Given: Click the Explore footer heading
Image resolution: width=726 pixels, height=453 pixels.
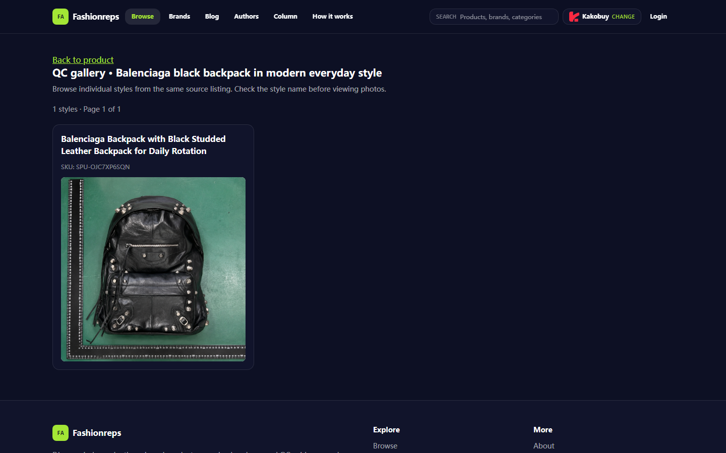Looking at the screenshot, I should point(386,430).
